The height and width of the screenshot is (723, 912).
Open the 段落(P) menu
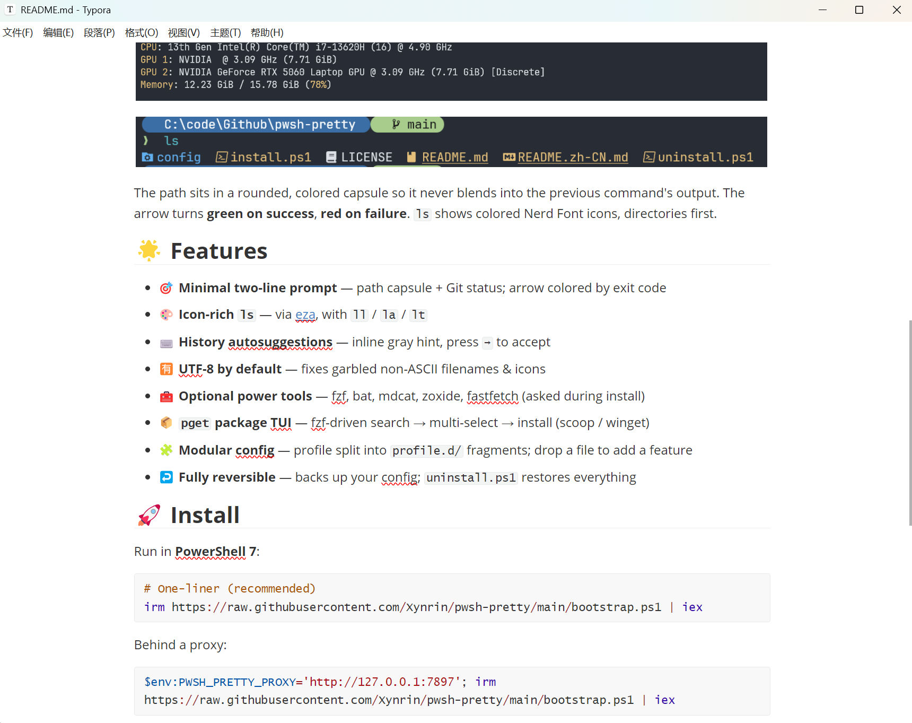click(99, 33)
